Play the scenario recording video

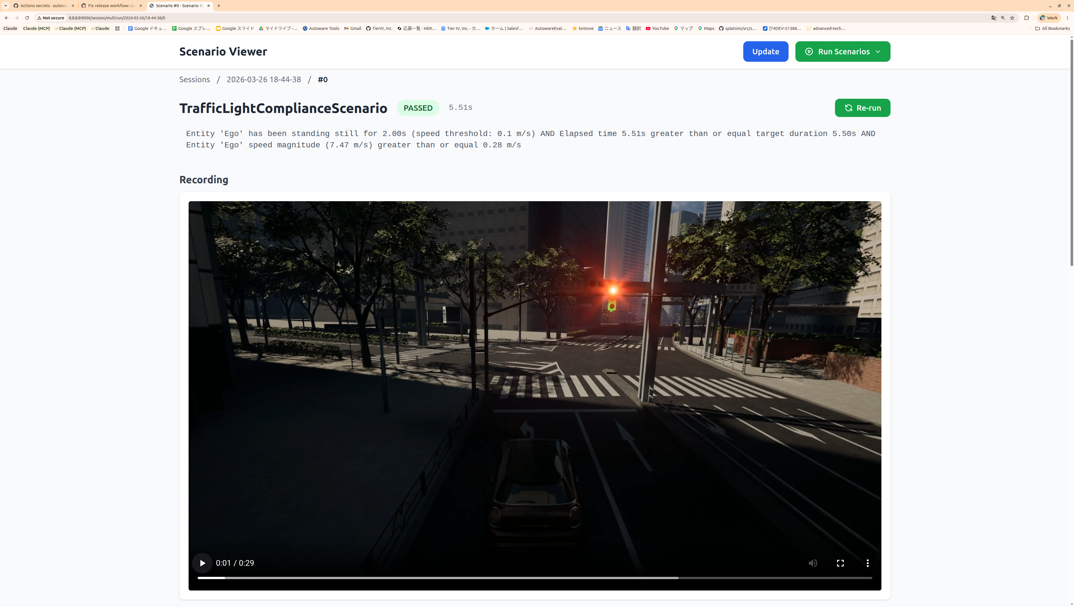coord(202,563)
